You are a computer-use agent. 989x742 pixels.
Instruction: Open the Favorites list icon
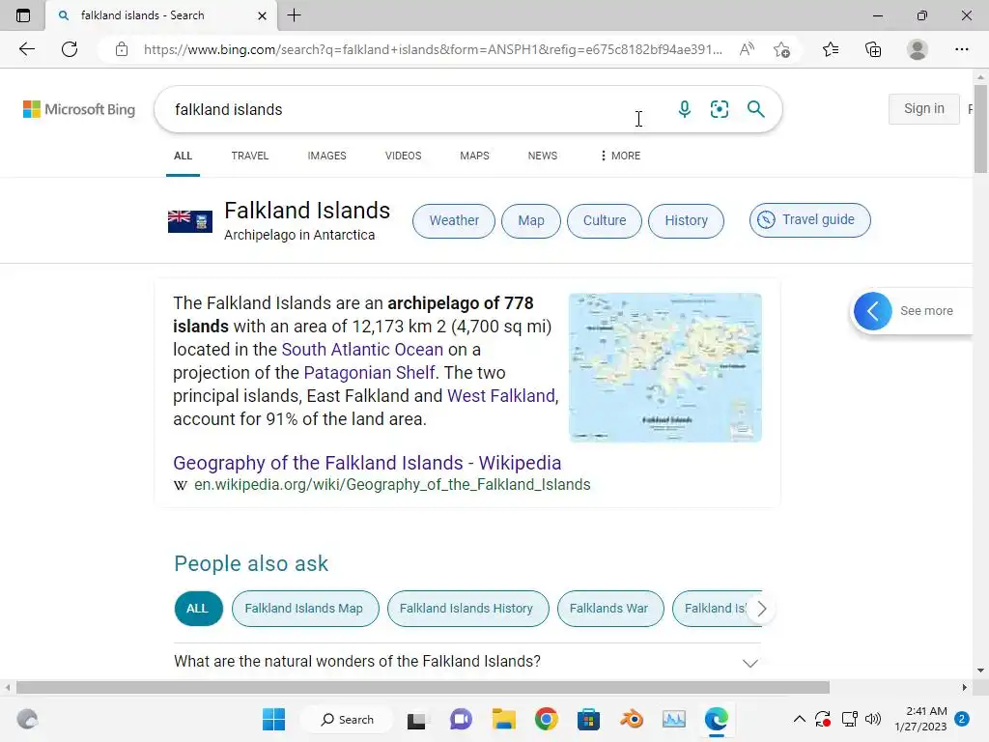(831, 49)
